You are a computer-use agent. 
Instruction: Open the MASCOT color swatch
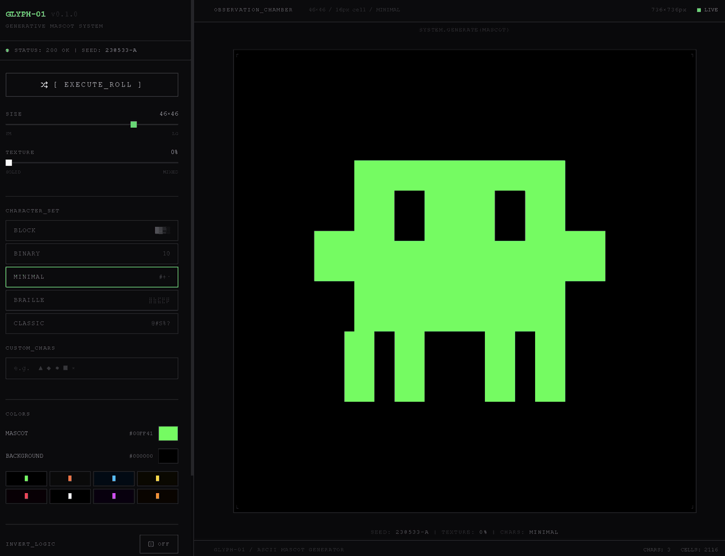click(168, 433)
